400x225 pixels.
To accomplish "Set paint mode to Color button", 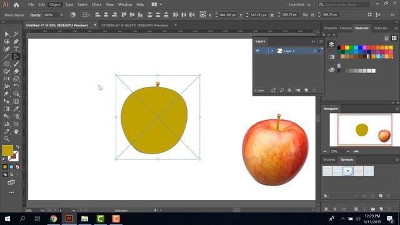I will pyautogui.click(x=5, y=167).
